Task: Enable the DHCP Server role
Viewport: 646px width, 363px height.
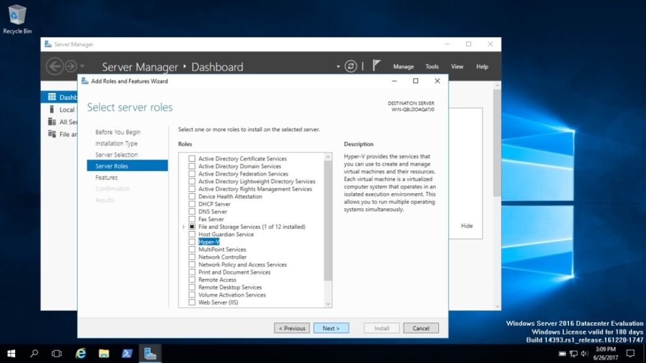Action: [x=192, y=204]
